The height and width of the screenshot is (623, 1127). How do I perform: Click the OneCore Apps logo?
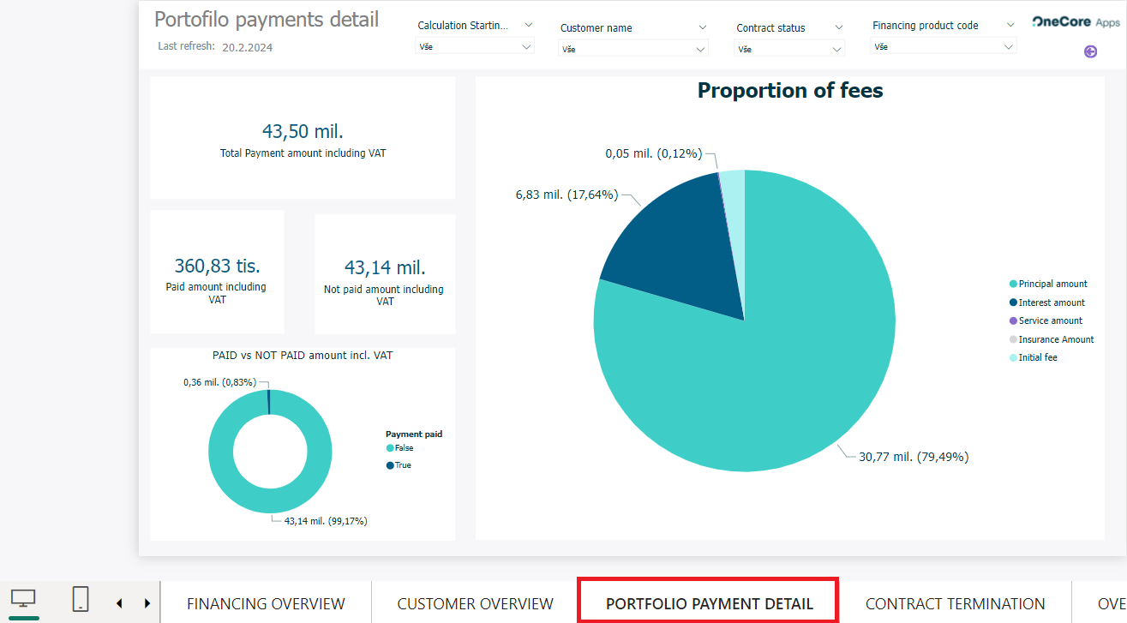tap(1076, 23)
